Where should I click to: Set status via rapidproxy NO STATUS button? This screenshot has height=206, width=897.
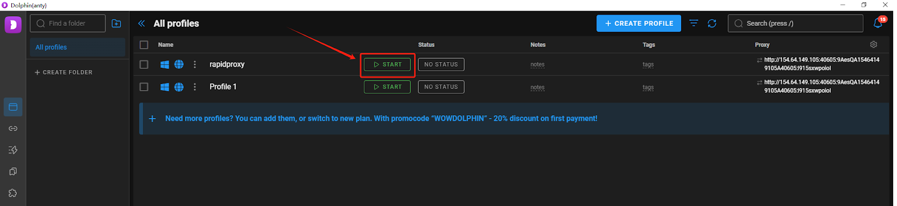pos(441,64)
